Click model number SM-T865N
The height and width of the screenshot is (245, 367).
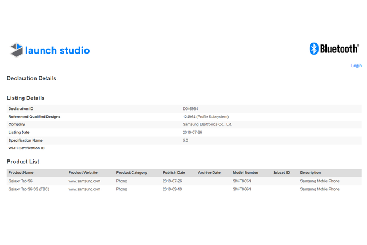pos(242,181)
